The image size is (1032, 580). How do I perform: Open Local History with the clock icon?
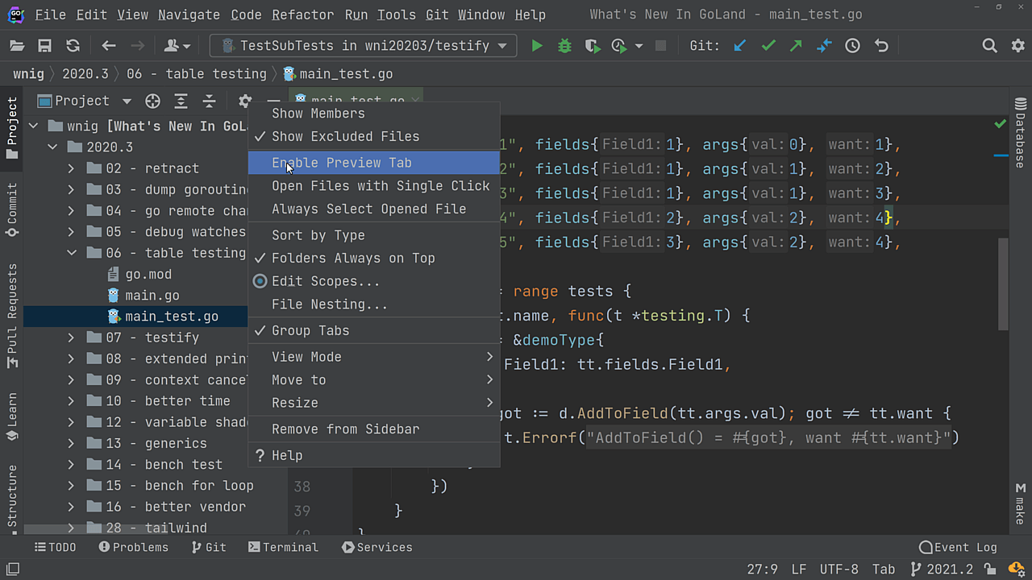click(852, 46)
